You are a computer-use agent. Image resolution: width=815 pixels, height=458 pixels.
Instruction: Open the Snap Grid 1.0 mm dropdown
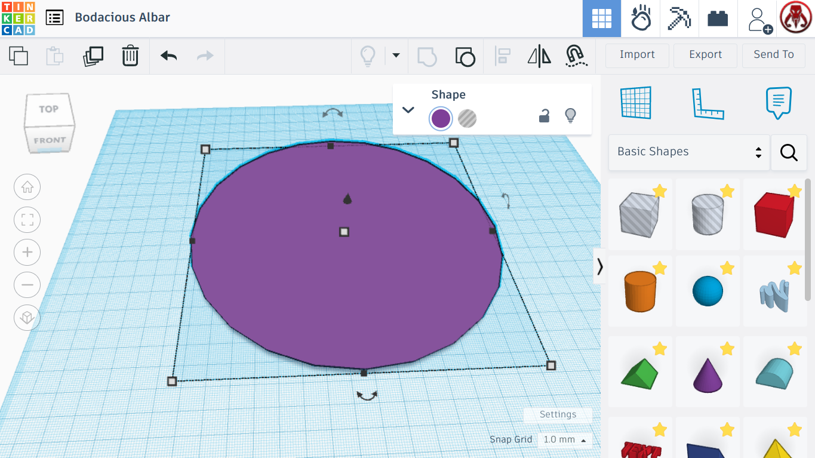pos(564,440)
